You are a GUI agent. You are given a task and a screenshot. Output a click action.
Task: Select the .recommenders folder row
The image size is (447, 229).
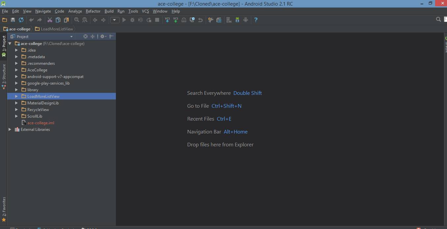(61, 63)
